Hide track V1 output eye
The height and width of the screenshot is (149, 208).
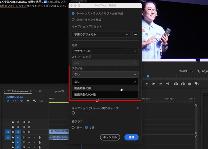coord(29,132)
